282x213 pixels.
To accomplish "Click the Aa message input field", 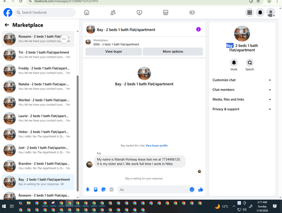I will point(153,189).
